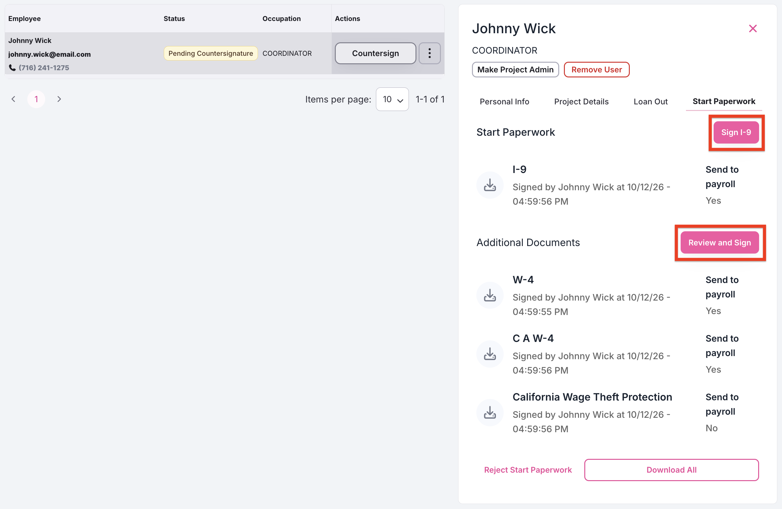Click the Employee column header
This screenshot has height=509, width=782.
click(x=24, y=18)
